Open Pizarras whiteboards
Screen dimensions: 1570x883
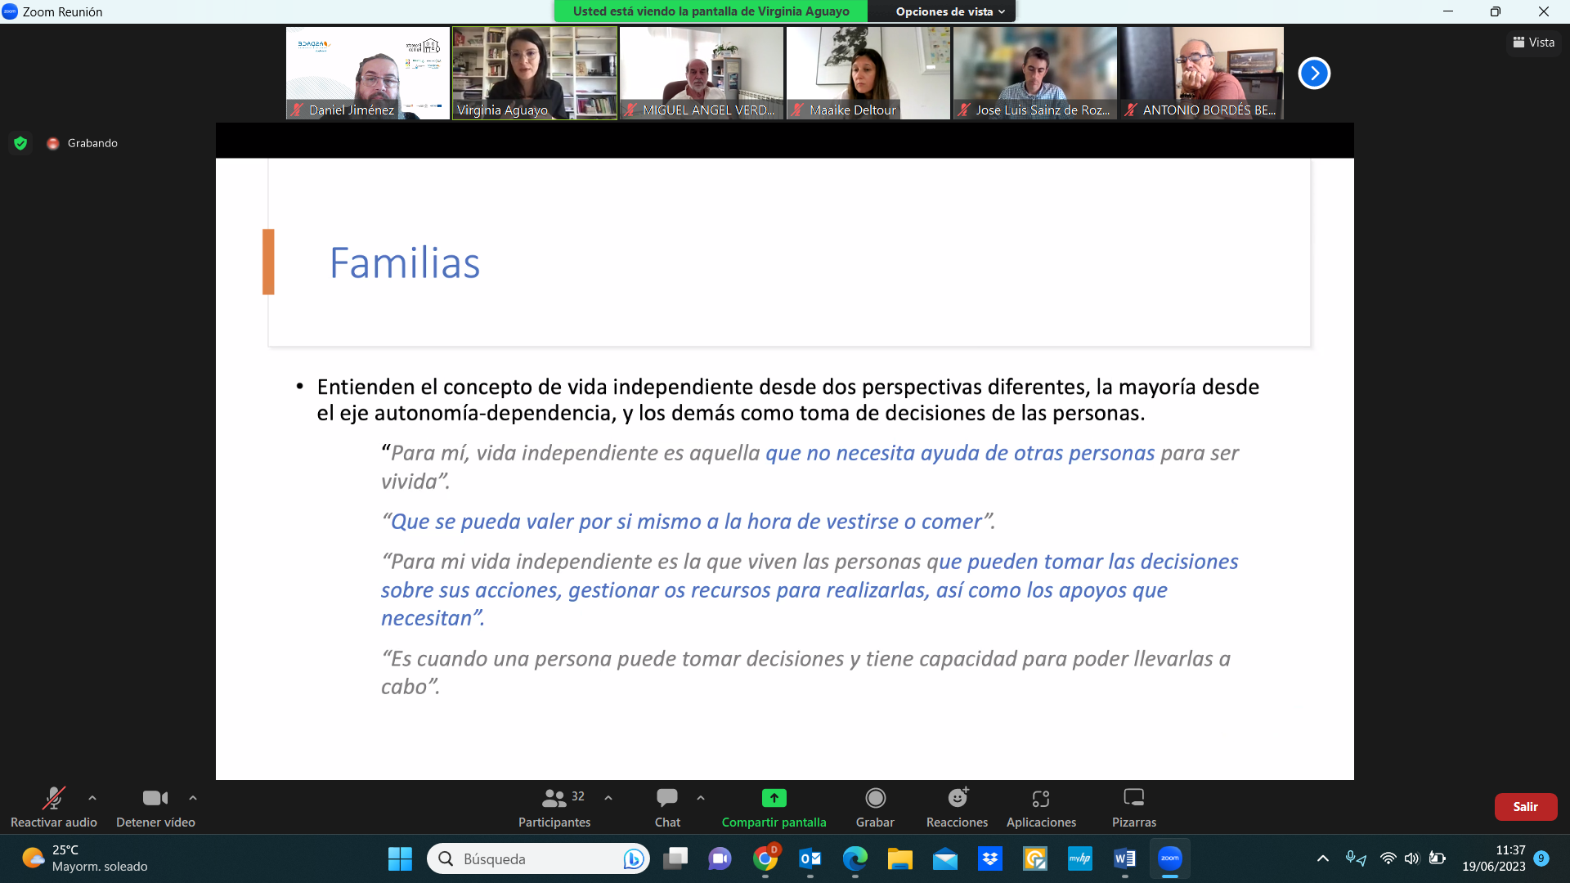click(1133, 807)
